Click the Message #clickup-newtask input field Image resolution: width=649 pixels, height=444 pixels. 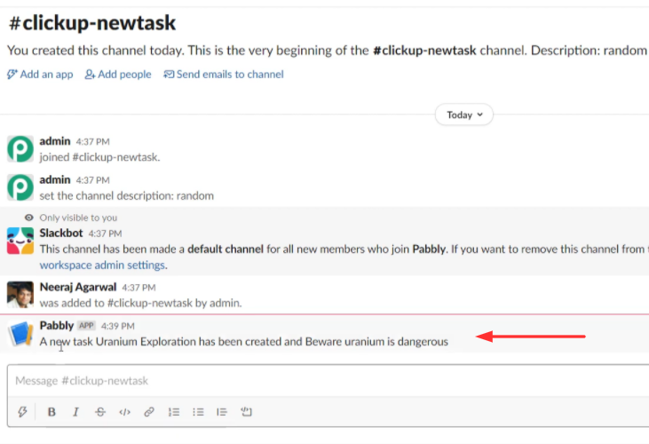328,380
